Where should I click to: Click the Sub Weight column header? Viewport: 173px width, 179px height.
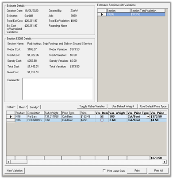(x=53, y=113)
